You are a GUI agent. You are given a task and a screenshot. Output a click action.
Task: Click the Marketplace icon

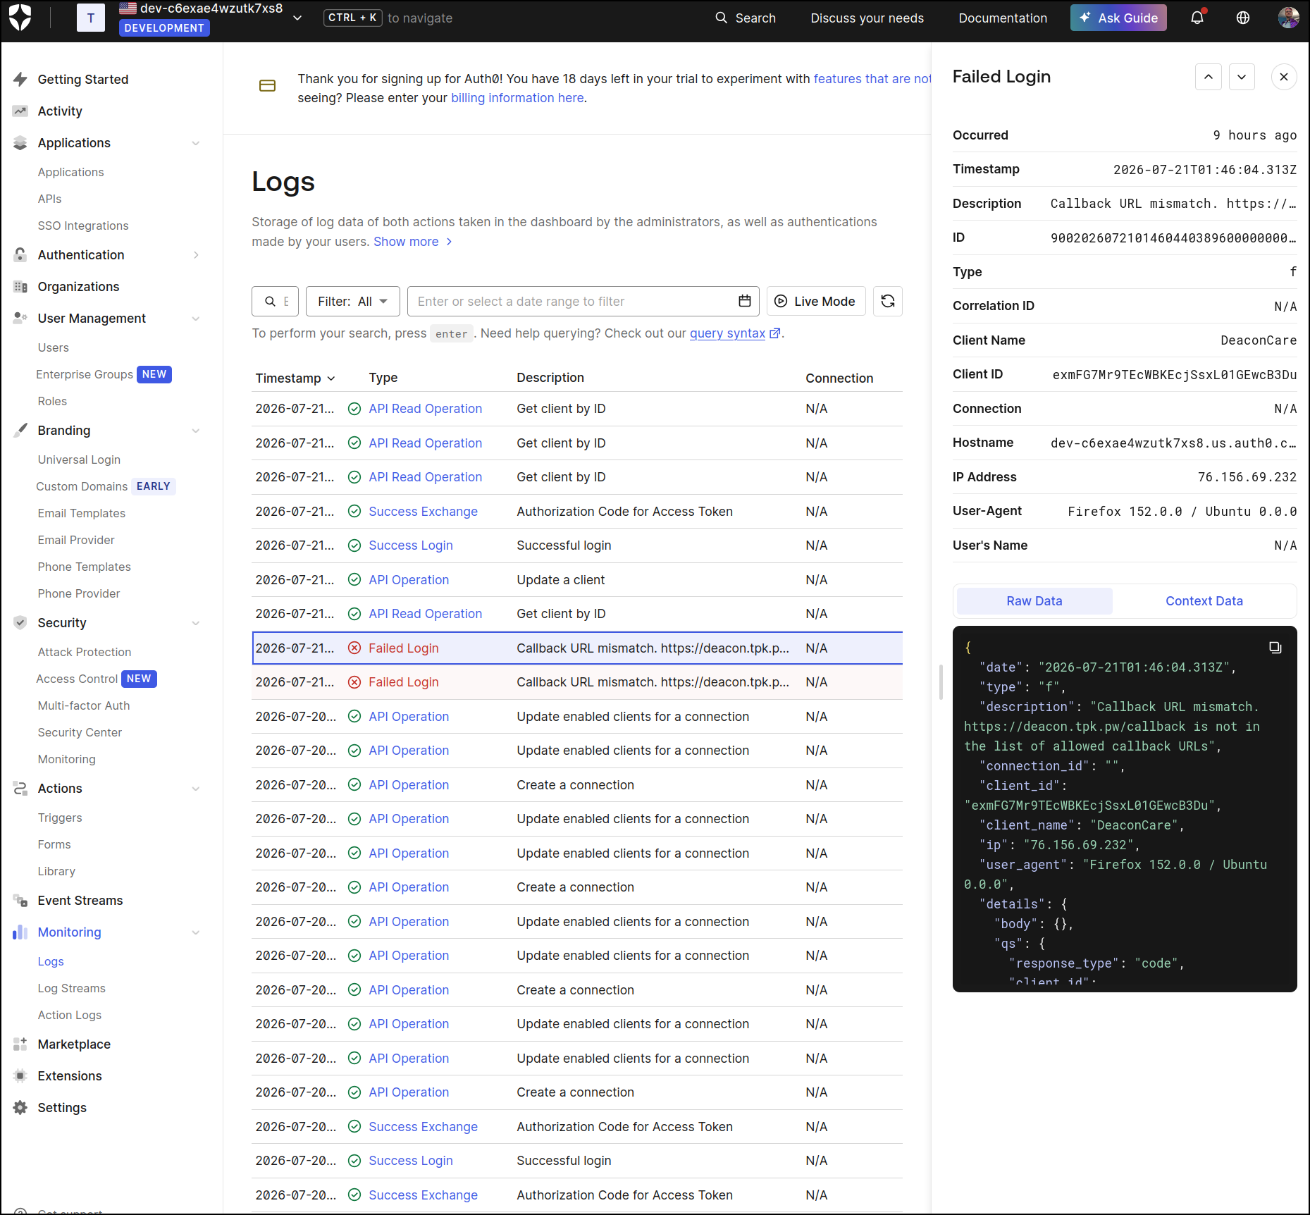coord(20,1044)
